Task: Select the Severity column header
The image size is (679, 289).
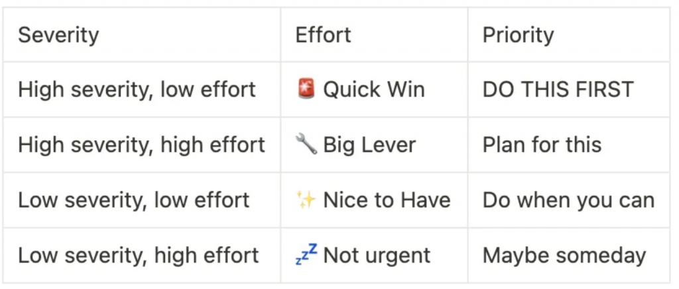Action: (142, 34)
